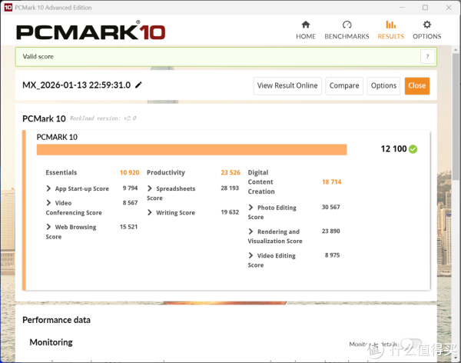Click the green valid score checkmark
This screenshot has width=461, height=363.
pyautogui.click(x=413, y=149)
